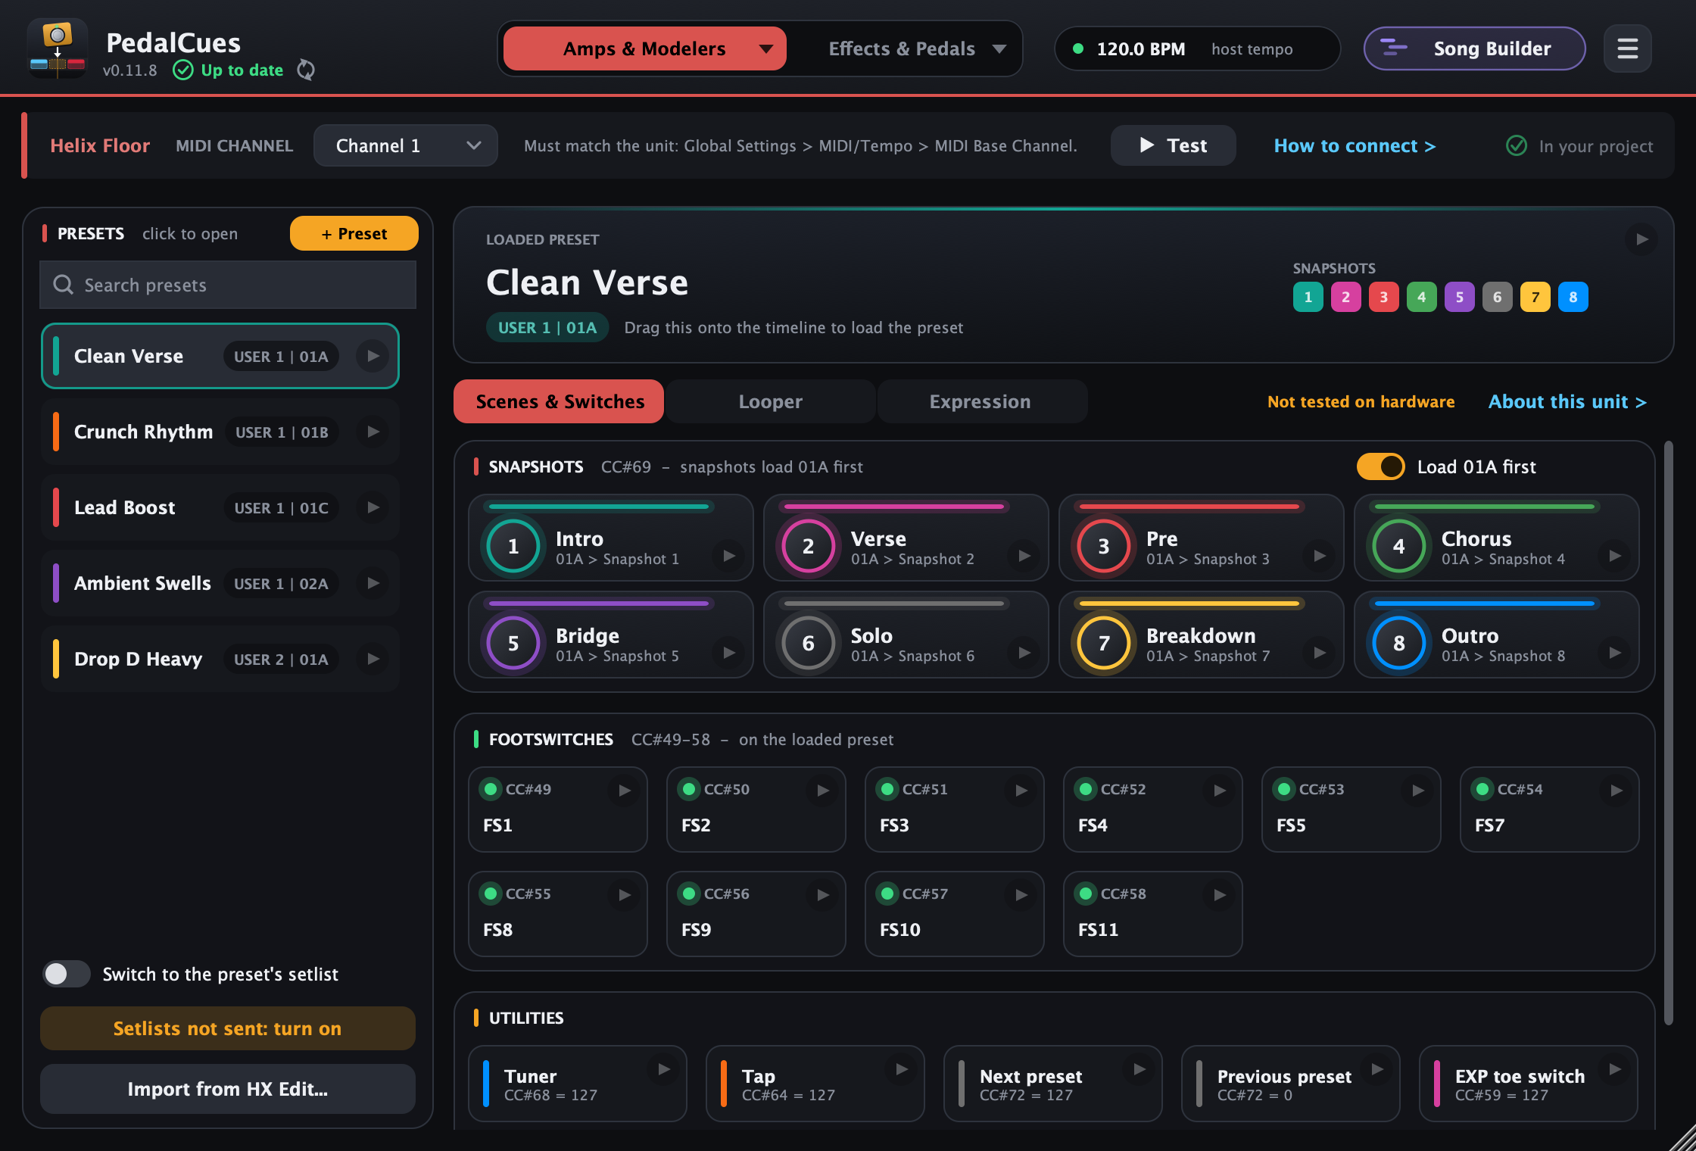Viewport: 1696px width, 1151px height.
Task: Trigger the Outro snapshot play icon
Action: [1615, 653]
